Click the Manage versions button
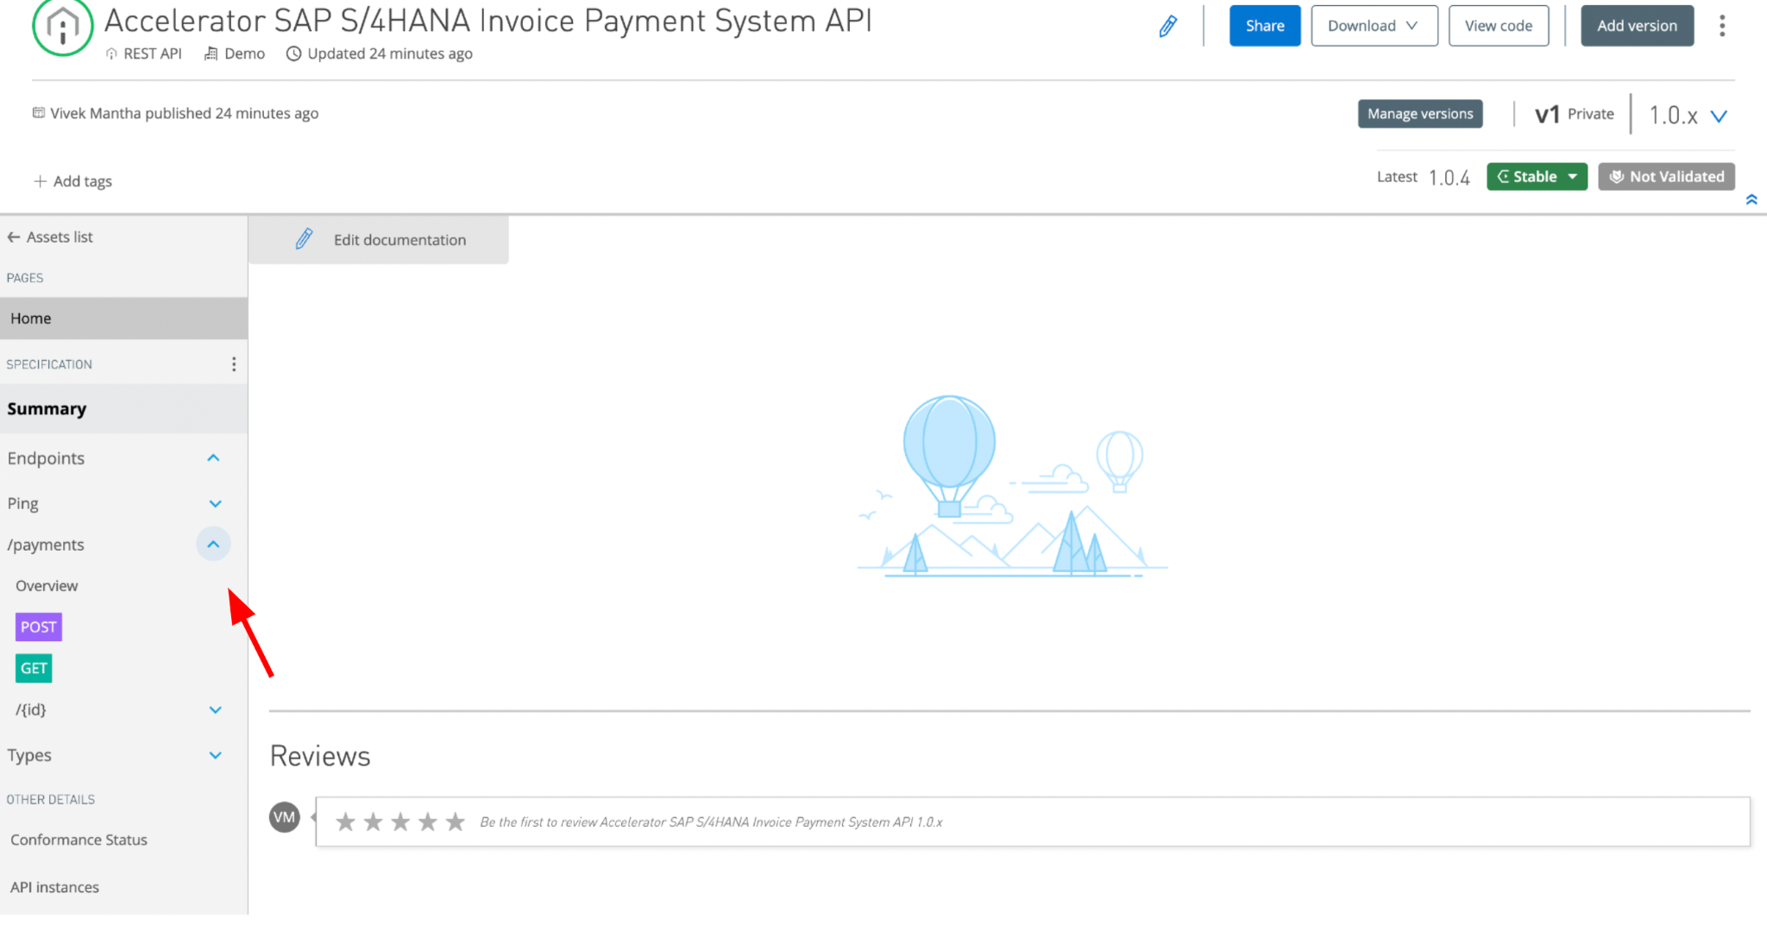The width and height of the screenshot is (1767, 926). pos(1419,114)
